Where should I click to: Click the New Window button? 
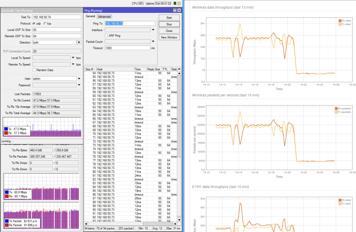pos(169,37)
